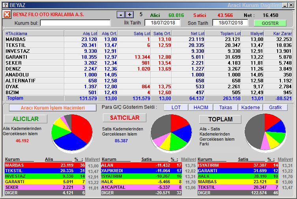Sort by Satış Lot column header
This screenshot has width=297, height=199.
[x=134, y=33]
